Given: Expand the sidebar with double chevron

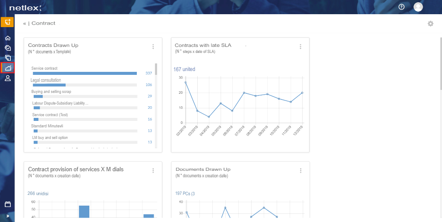Looking at the screenshot, I should click(x=8, y=216).
